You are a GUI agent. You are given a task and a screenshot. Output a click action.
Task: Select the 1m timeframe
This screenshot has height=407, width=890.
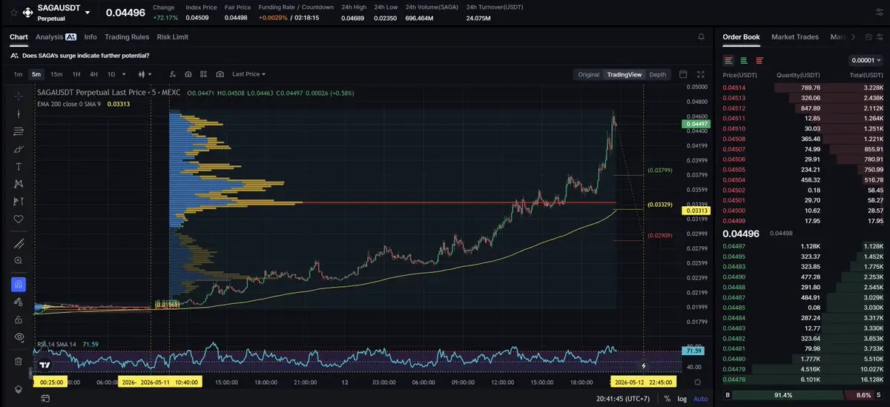[x=18, y=74]
